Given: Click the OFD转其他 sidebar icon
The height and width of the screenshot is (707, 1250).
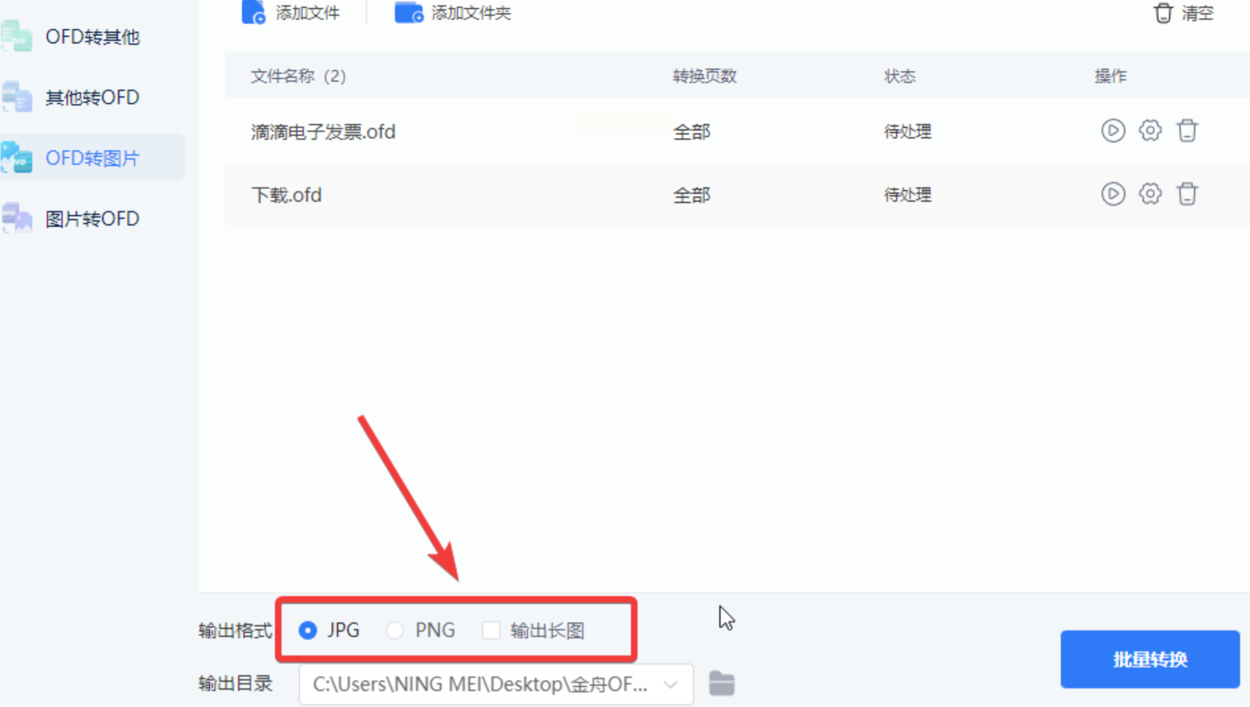Looking at the screenshot, I should (17, 37).
